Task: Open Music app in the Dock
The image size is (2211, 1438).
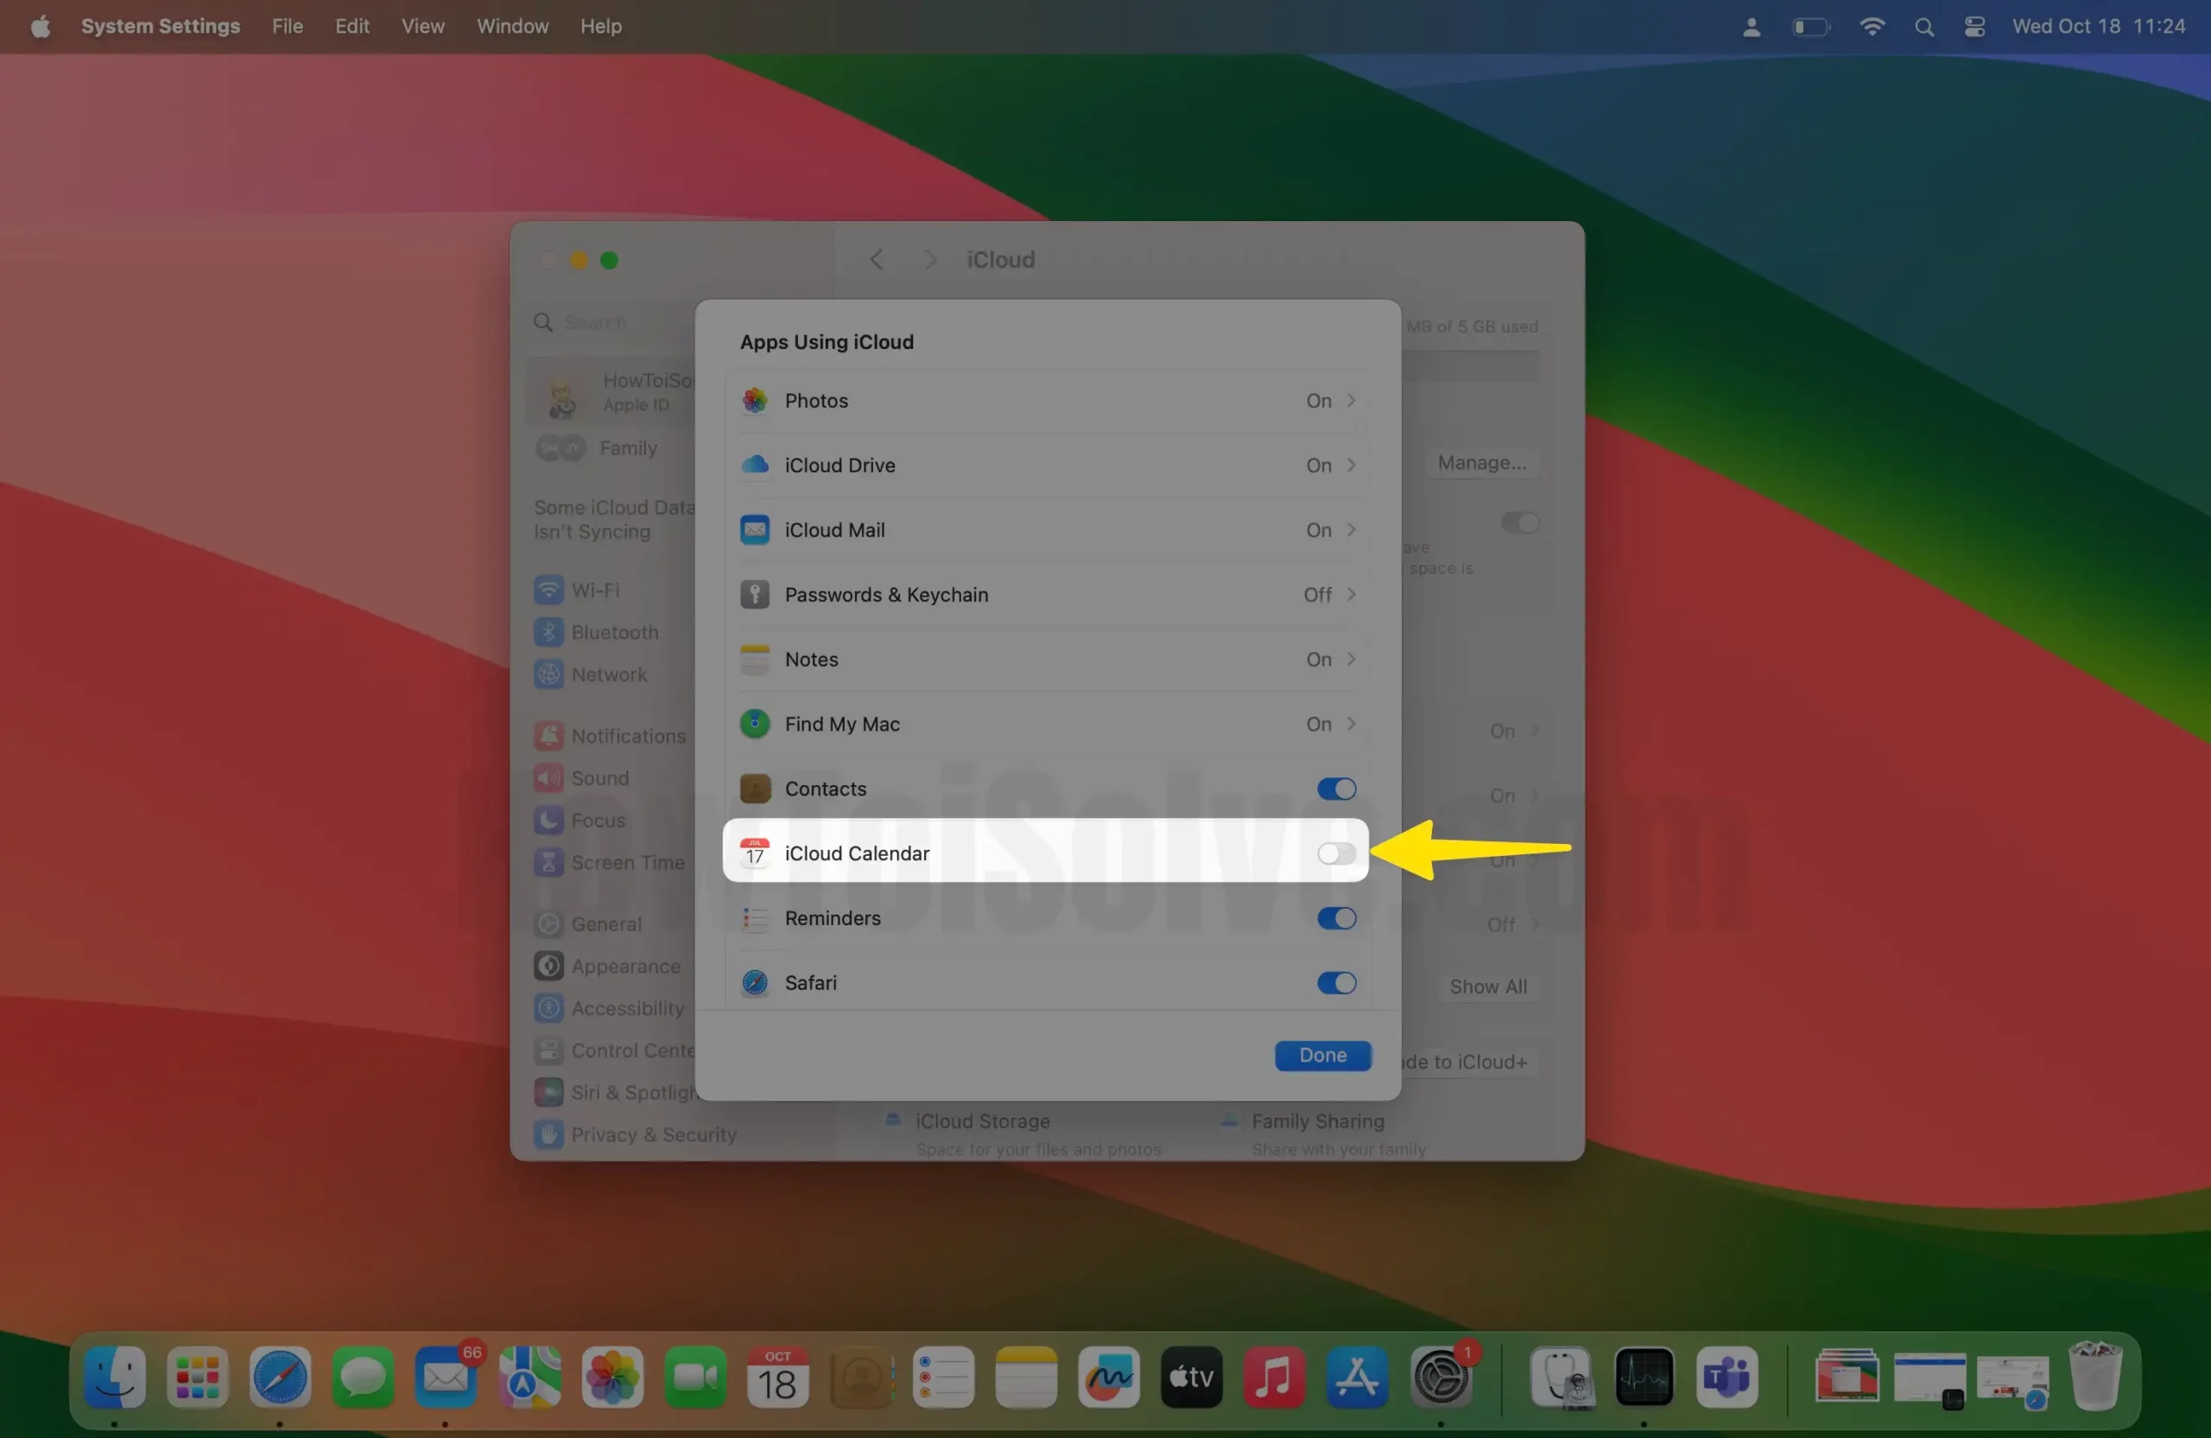Action: click(x=1275, y=1377)
